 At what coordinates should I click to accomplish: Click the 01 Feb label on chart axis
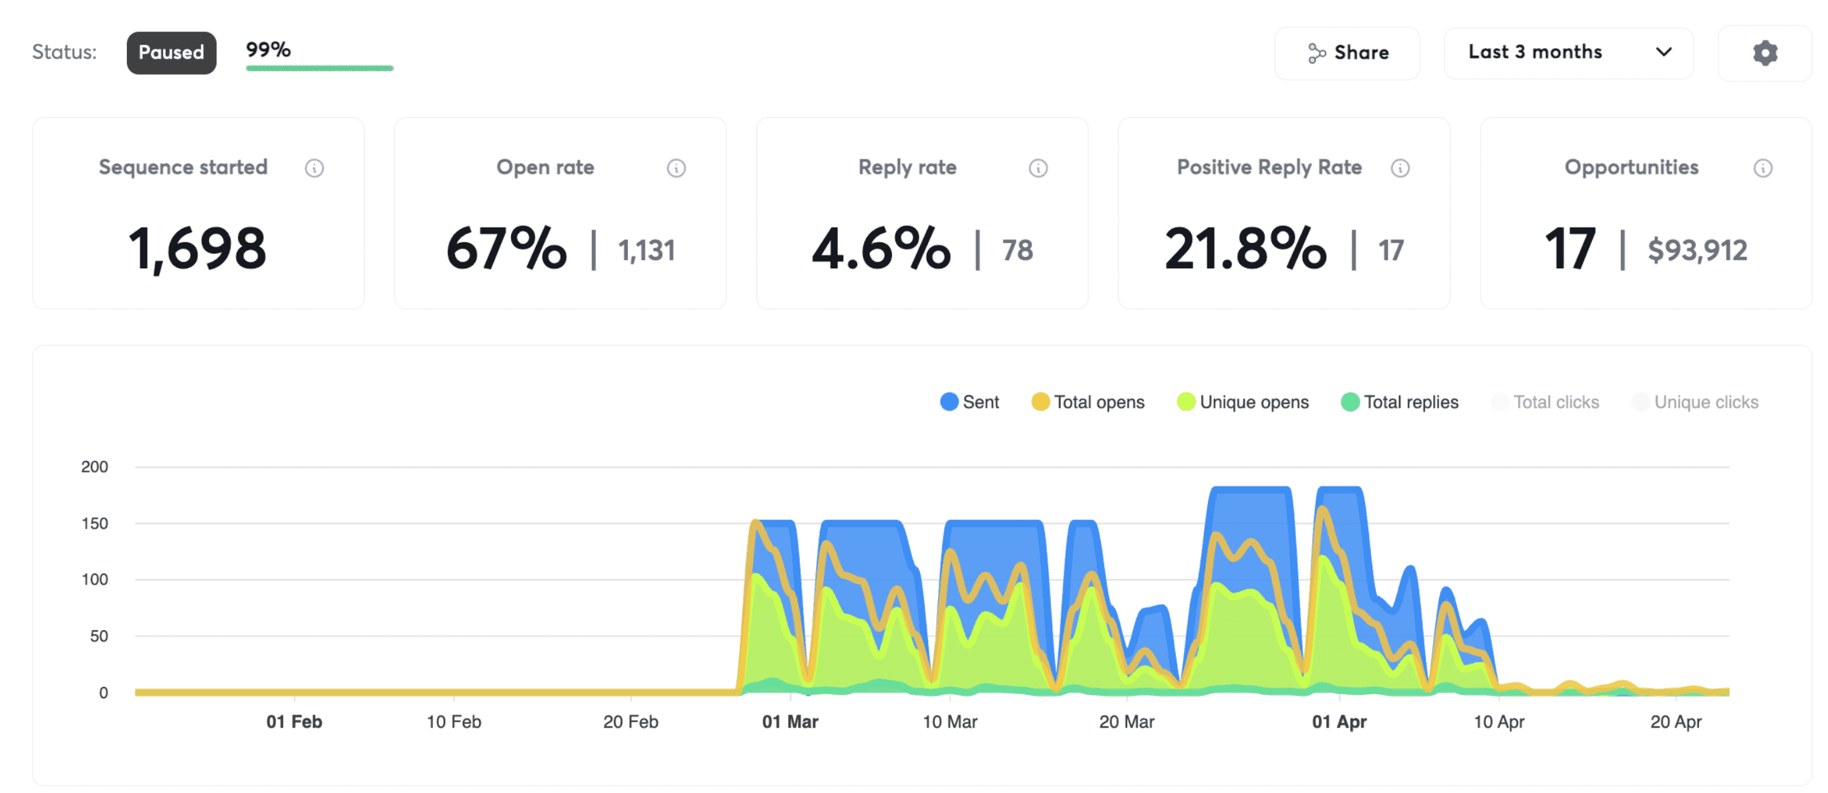pos(294,722)
